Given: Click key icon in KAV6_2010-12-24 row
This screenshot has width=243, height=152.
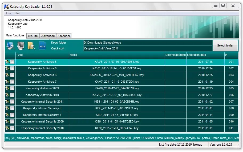Looking at the screenshot, I should [x=7, y=68].
